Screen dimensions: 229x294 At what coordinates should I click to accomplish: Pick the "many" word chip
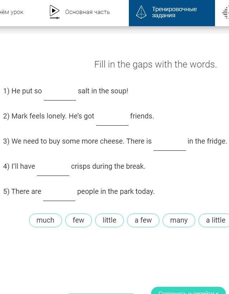pyautogui.click(x=179, y=220)
